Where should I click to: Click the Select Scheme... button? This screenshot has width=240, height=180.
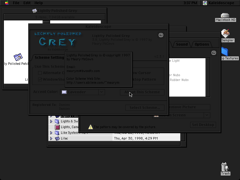click(x=145, y=108)
